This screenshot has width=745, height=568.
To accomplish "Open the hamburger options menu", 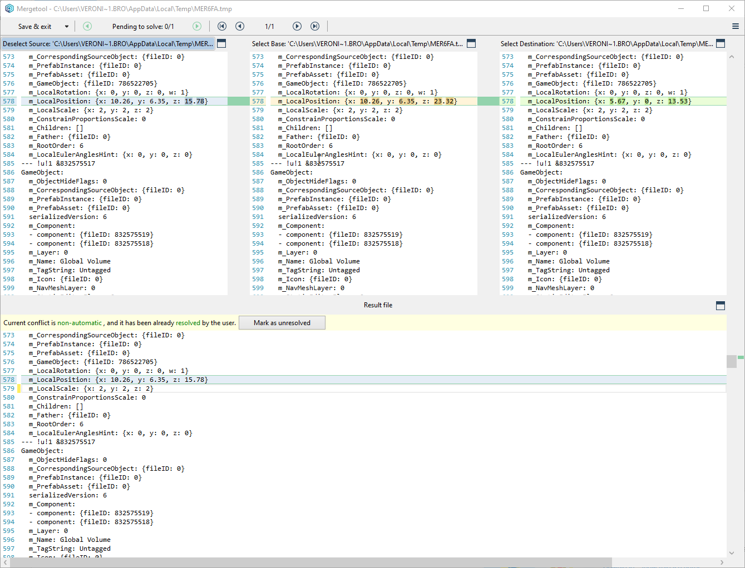I will click(735, 26).
